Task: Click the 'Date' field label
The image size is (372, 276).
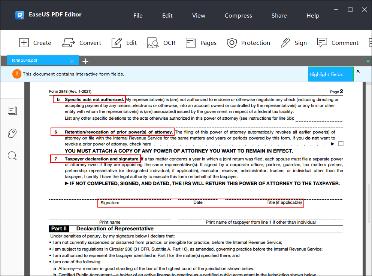Action: pyautogui.click(x=198, y=202)
